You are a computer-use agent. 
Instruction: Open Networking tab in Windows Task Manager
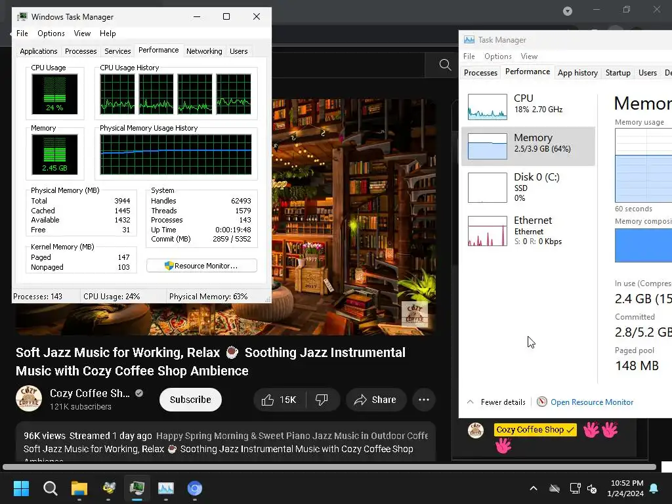point(204,51)
